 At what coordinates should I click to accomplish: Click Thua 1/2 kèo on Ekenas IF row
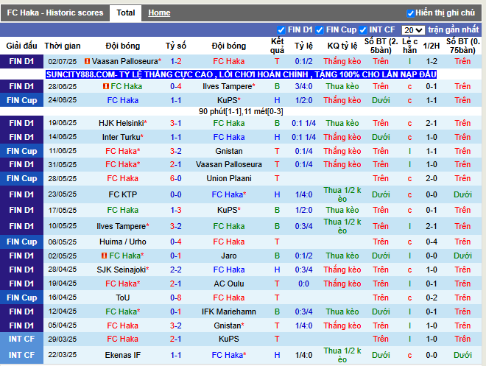coord(342,355)
